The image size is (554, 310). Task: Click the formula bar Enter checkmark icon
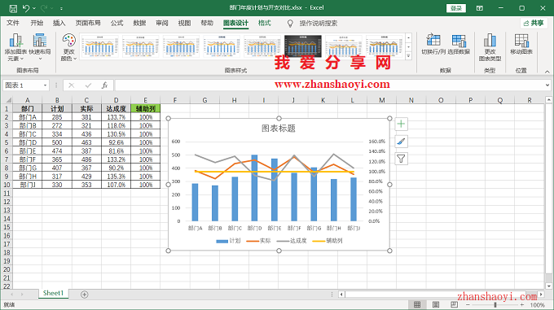[x=88, y=85]
